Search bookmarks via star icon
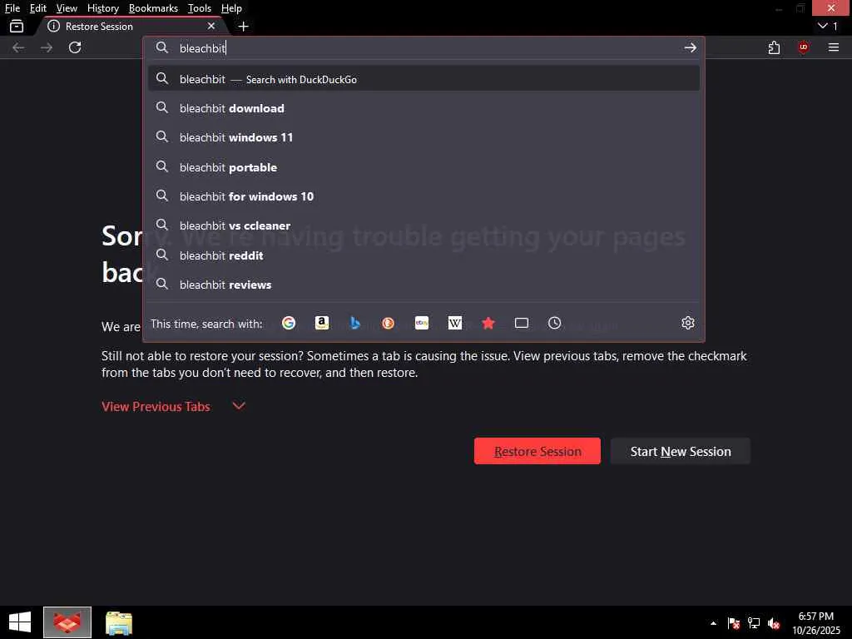 pyautogui.click(x=488, y=324)
